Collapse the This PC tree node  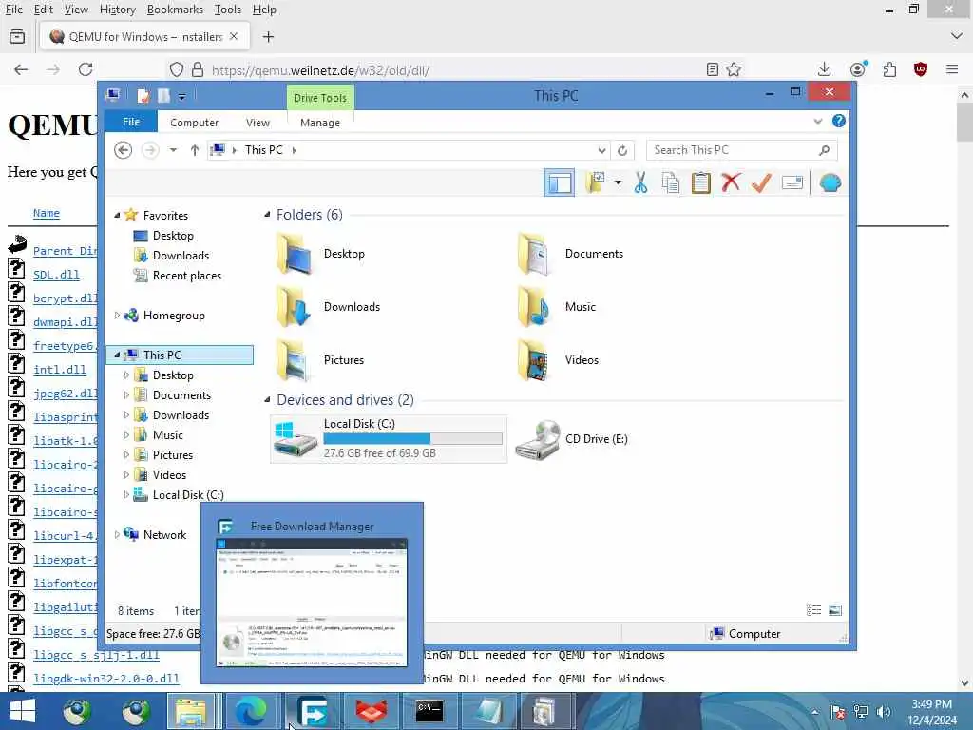click(x=117, y=355)
